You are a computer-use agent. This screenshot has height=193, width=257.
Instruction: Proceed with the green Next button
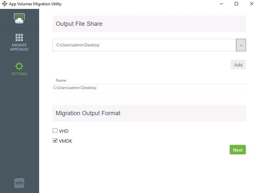pos(238,150)
